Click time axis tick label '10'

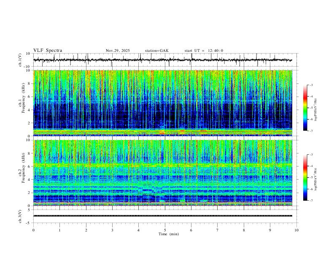point(296,230)
